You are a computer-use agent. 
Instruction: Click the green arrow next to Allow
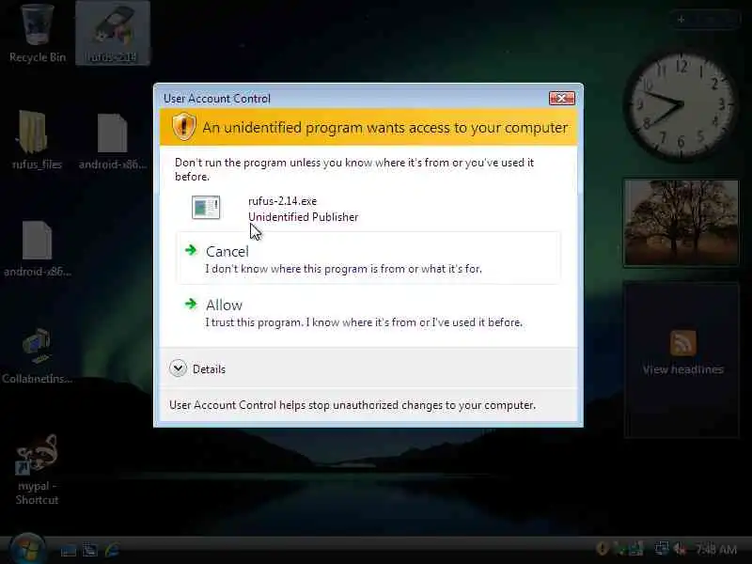(191, 304)
